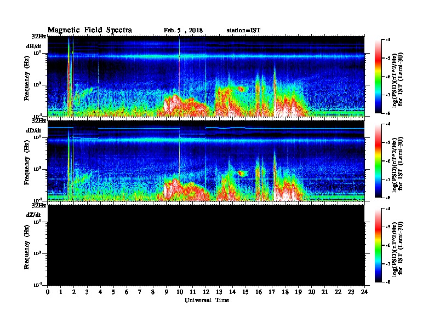Click the black dZ/dt spectrogram panel
This screenshot has height=335, width=434.
click(x=206, y=245)
